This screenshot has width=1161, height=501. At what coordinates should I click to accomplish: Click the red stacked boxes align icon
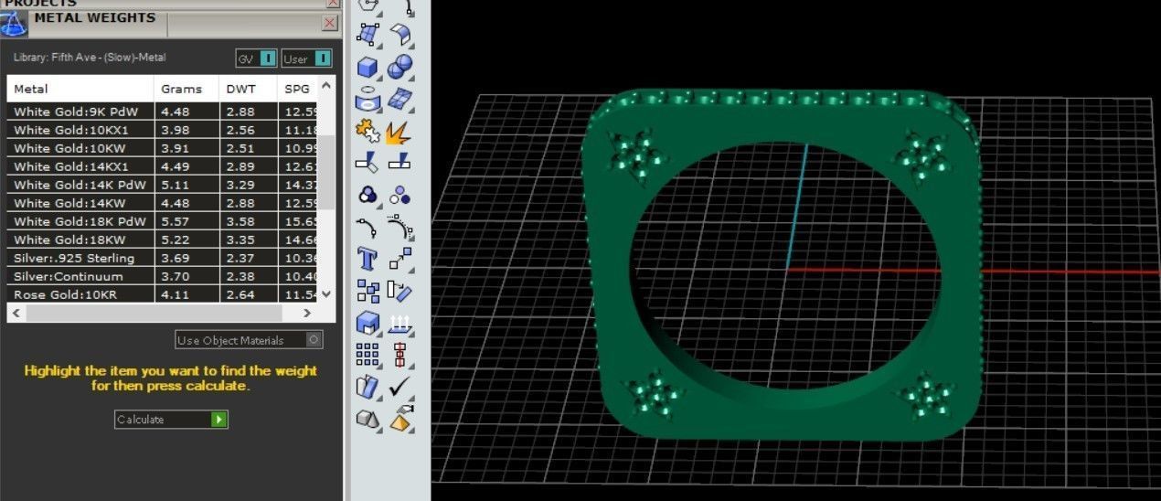[x=399, y=355]
